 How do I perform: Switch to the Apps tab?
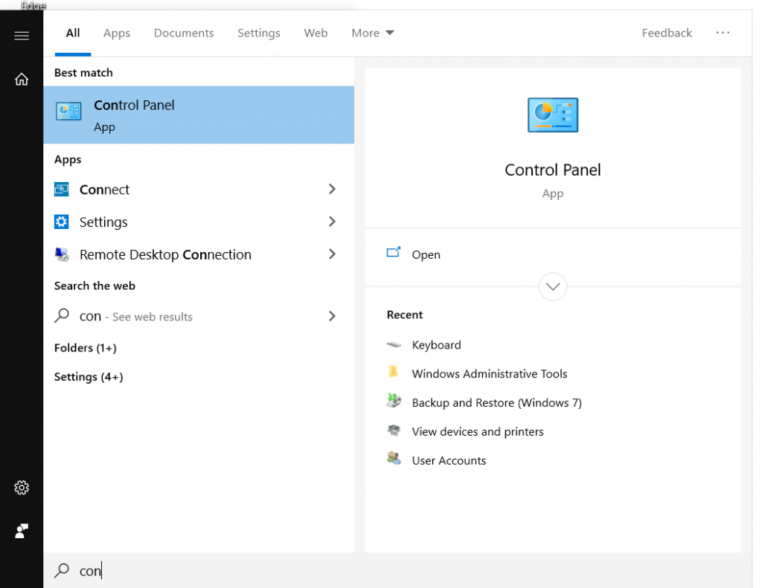[x=117, y=33]
